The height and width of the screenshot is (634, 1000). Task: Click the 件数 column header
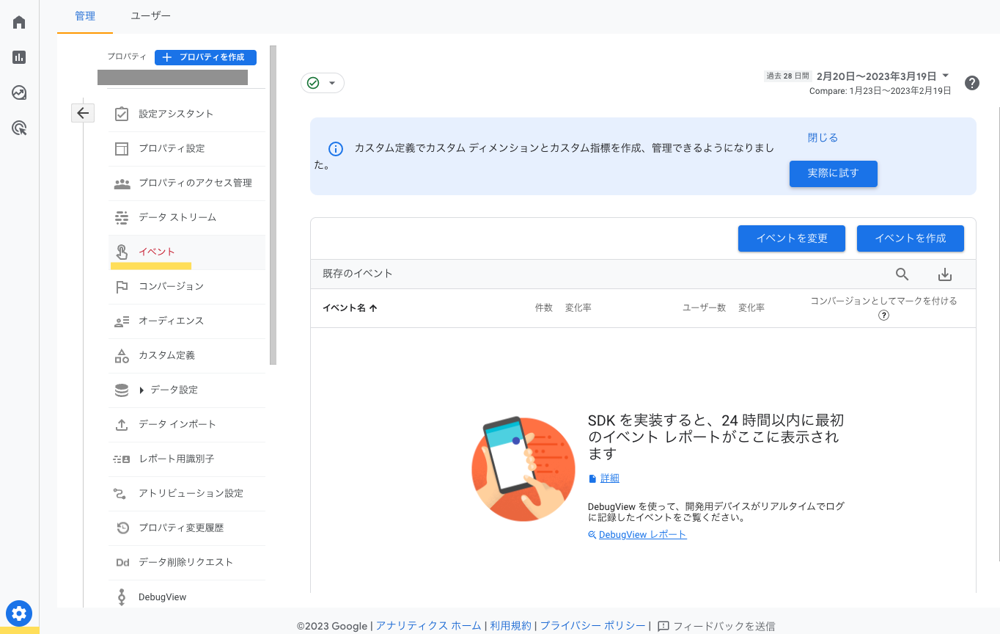(x=544, y=308)
